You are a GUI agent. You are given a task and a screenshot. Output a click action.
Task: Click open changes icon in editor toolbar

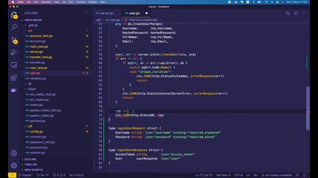tap(288, 13)
